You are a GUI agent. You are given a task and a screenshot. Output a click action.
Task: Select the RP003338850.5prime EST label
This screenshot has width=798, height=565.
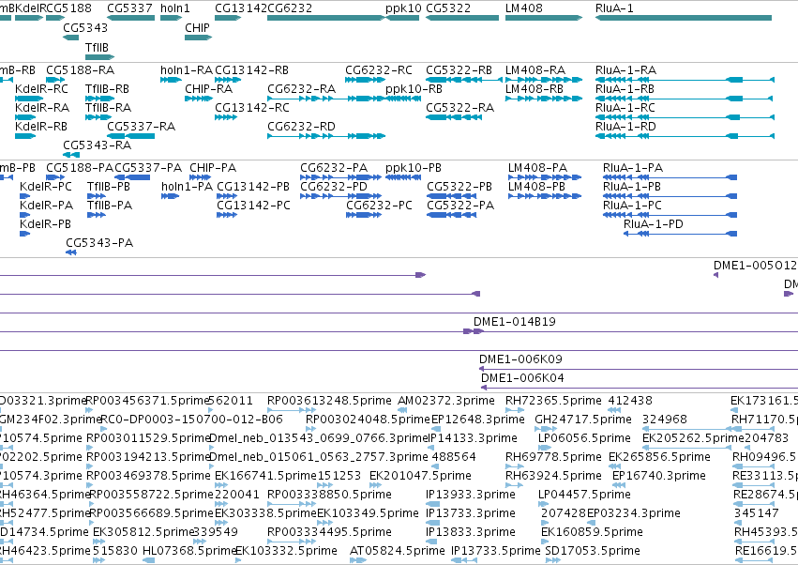pyautogui.click(x=329, y=495)
